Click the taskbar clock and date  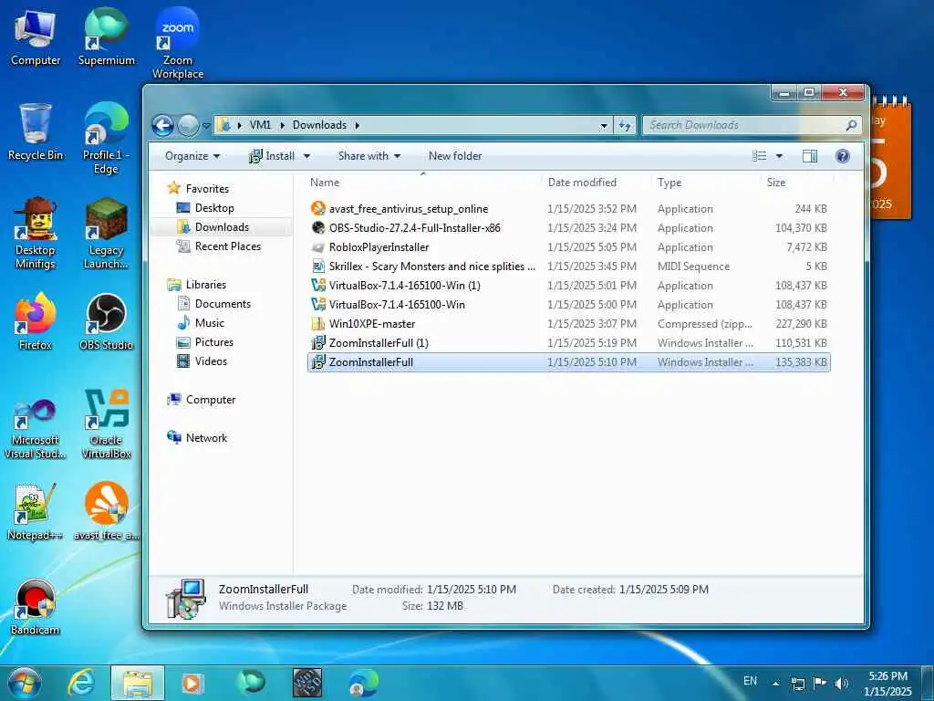click(887, 684)
